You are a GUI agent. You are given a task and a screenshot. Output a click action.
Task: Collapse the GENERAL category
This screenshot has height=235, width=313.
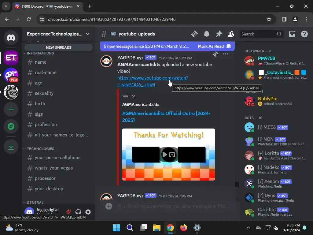tap(33, 203)
